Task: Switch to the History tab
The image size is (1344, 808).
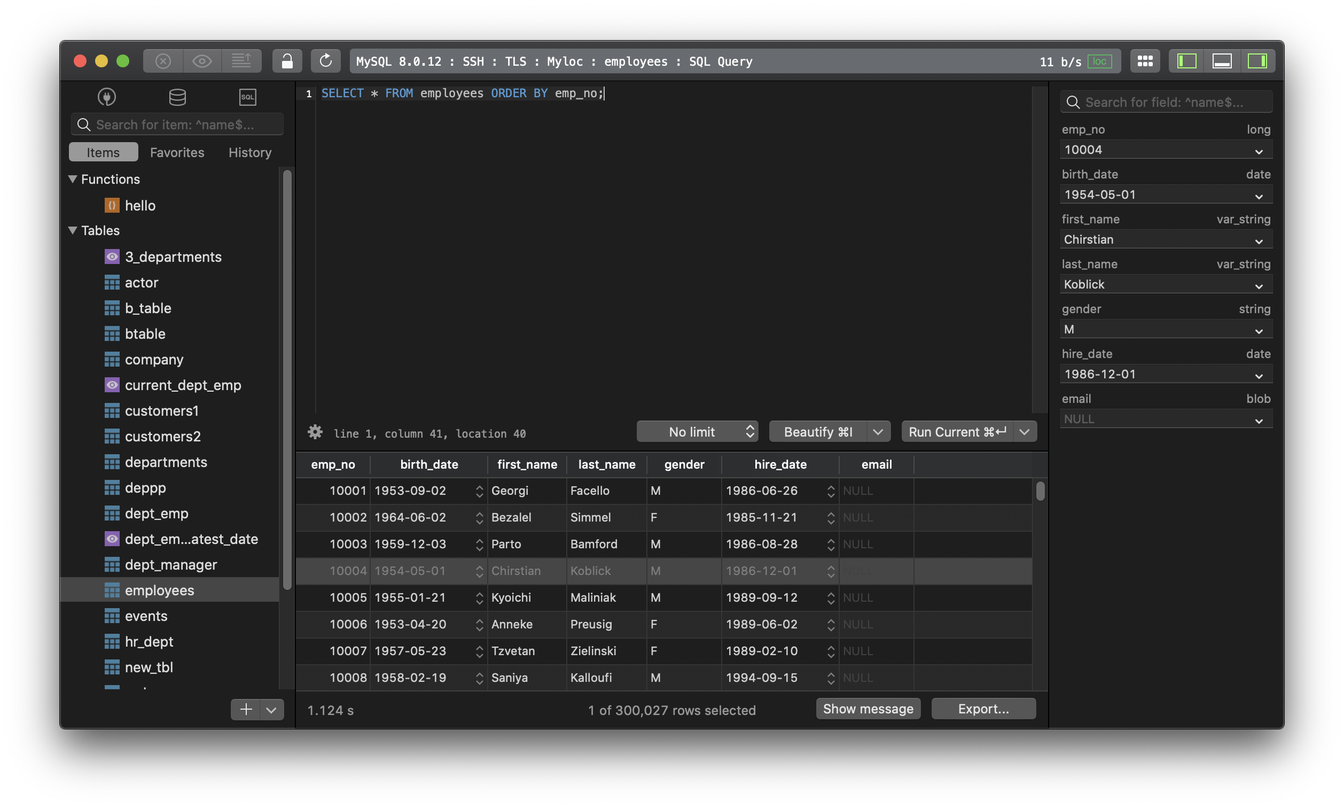Action: click(x=250, y=152)
